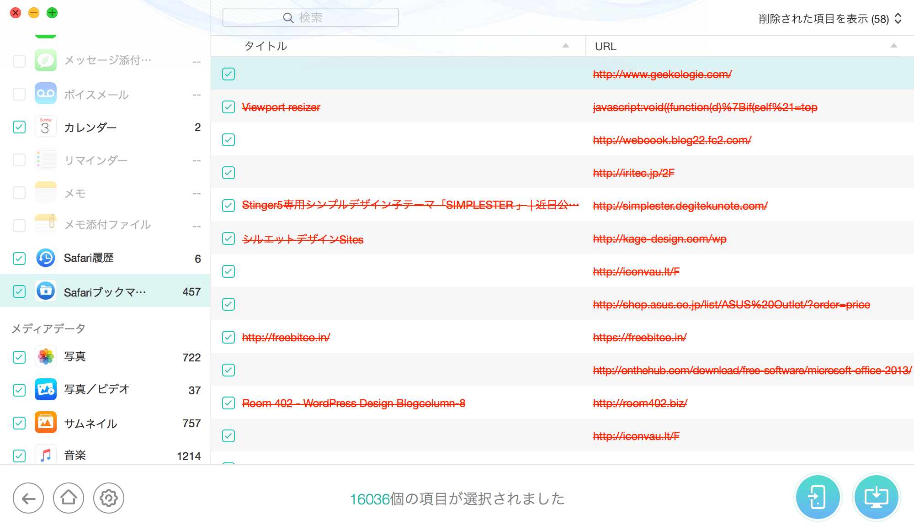914x530 pixels.
Task: Uncheck the シルエットデザインSites row checkbox
Action: [228, 238]
